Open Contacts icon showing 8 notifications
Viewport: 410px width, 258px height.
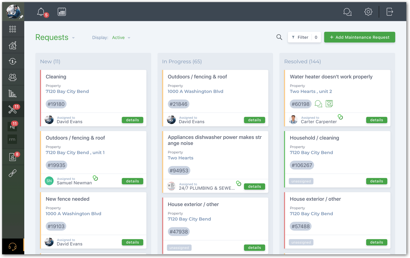pyautogui.click(x=12, y=157)
